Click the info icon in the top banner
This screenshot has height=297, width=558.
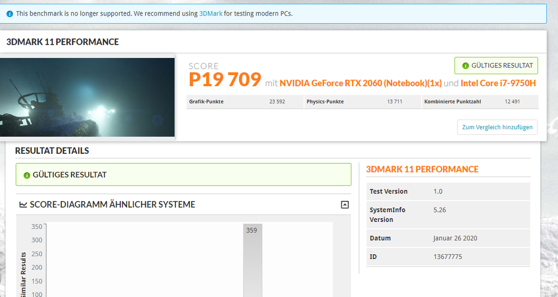pyautogui.click(x=9, y=13)
